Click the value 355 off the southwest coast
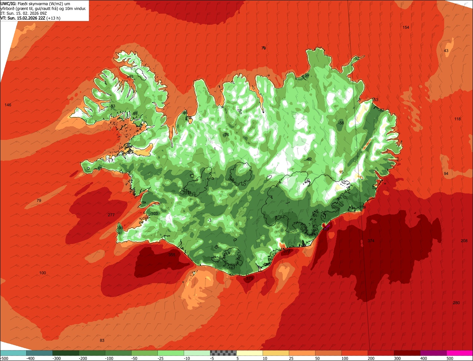 pos(172,255)
